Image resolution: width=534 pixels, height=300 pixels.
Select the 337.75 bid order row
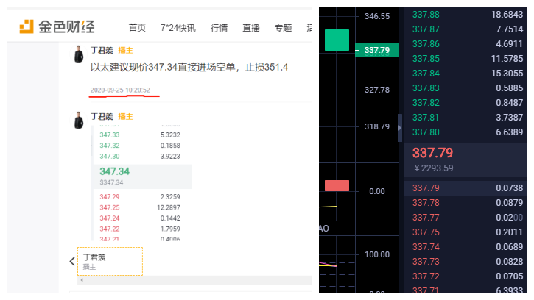pos(466,232)
